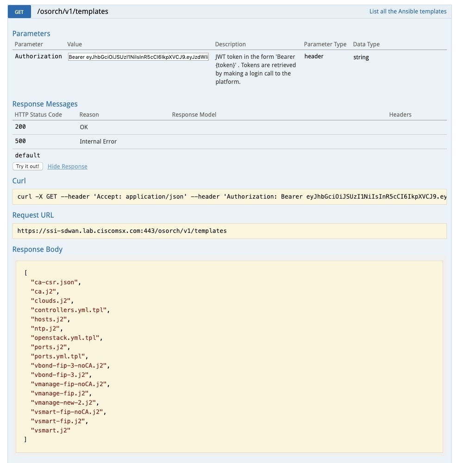Click the 'Internal Error' reason text
The width and height of the screenshot is (457, 463).
[98, 141]
